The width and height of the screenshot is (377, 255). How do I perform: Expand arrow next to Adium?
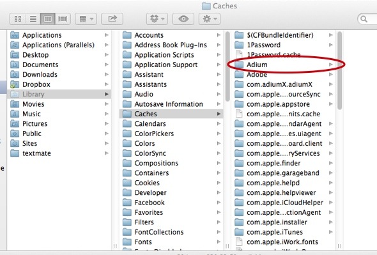coord(331,65)
